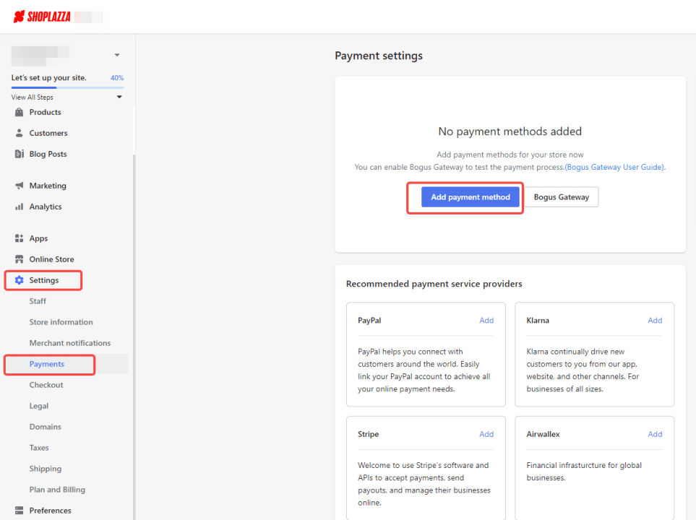Open the store selector dropdown arrow
The image size is (696, 520).
(x=117, y=55)
